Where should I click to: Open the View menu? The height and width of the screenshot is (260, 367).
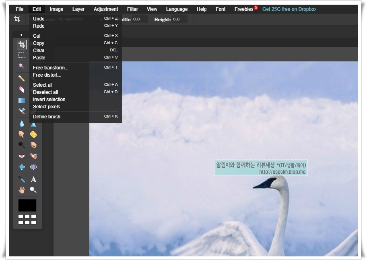152,9
